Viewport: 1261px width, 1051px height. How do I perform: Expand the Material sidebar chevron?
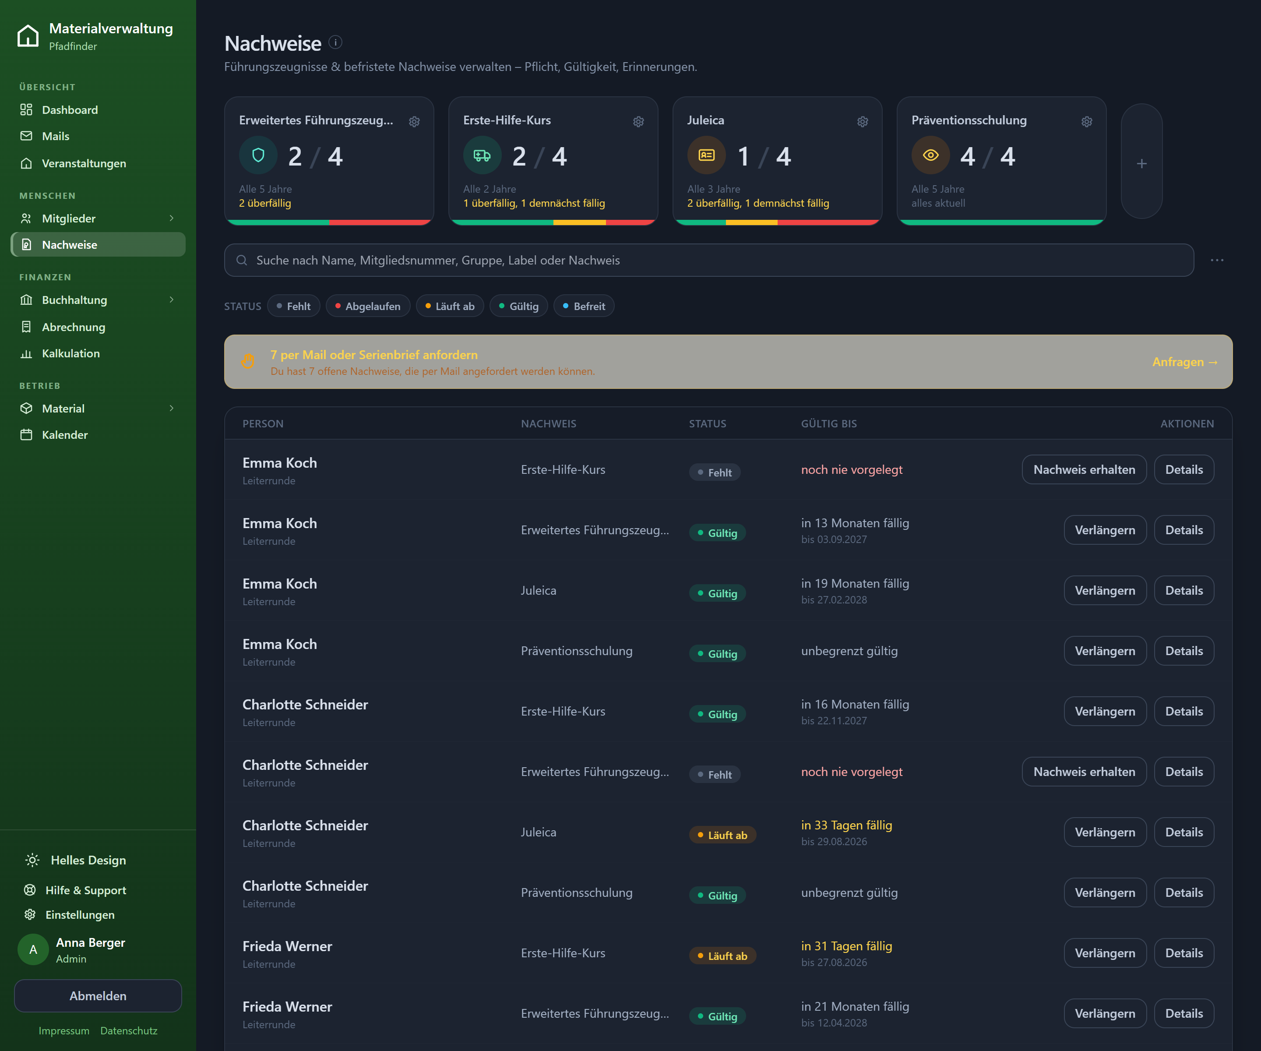pyautogui.click(x=172, y=409)
